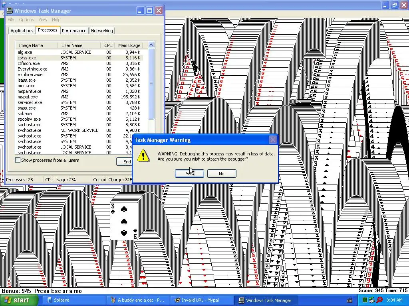Click the yellow warning icon in the dialog
409x306 pixels.
pos(143,156)
